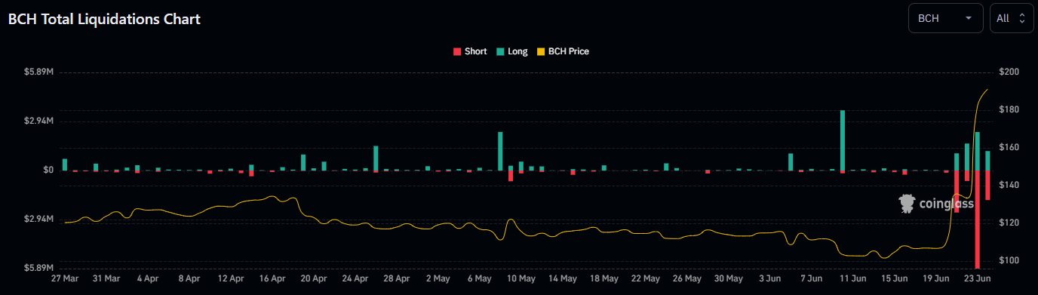Select the green Long bar near 5 Jun
Viewport: 1038px width, 295px height.
[x=791, y=161]
